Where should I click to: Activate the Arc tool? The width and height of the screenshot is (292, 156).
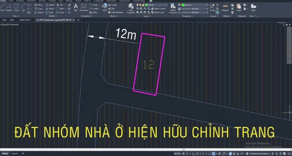click(24, 7)
